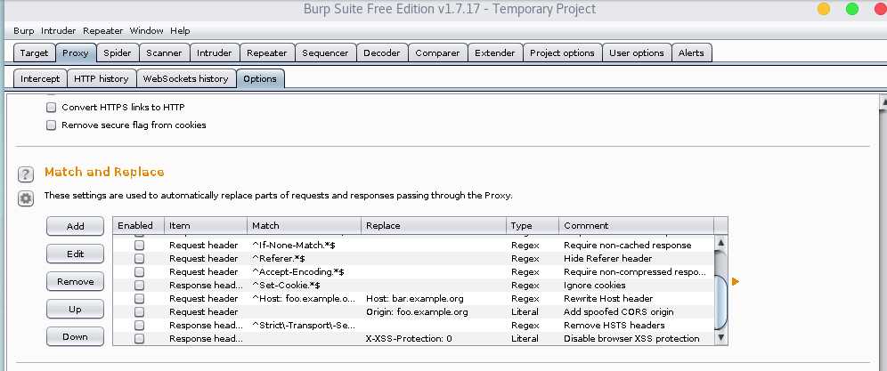
Task: Select the Options sub-tab
Action: tap(260, 78)
